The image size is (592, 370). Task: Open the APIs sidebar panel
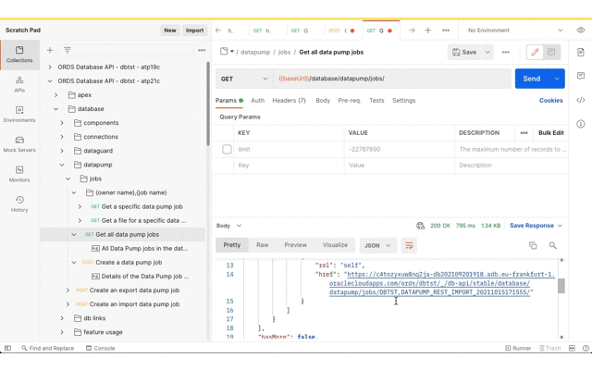coord(19,84)
